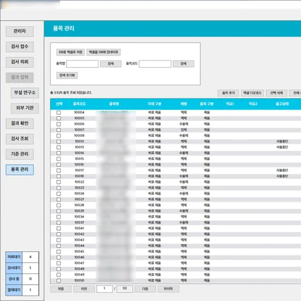Click the current page number field
Image resolution: width=301 pixels, height=301 pixels.
pos(104,289)
